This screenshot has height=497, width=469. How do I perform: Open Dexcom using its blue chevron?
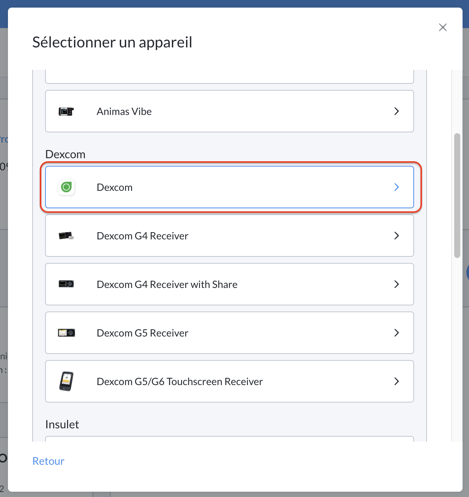(397, 187)
